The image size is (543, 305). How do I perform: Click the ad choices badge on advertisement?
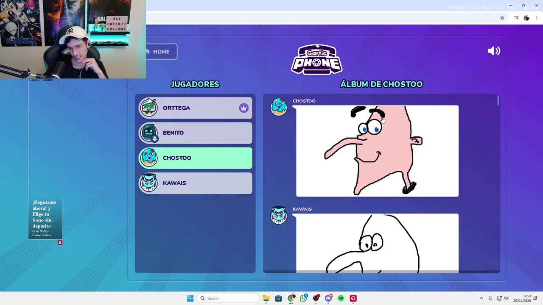pyautogui.click(x=60, y=242)
